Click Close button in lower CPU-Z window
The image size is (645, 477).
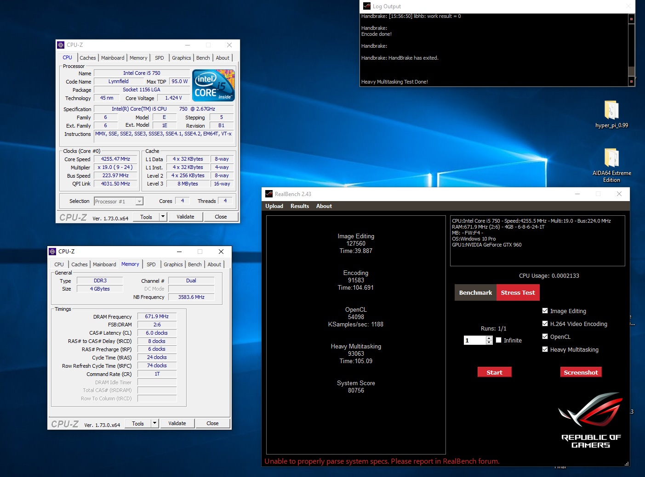[x=212, y=423]
